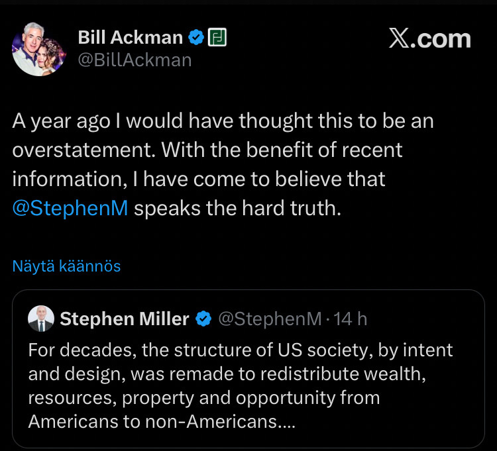Image resolution: width=497 pixels, height=451 pixels.
Task: Click the 14 h timestamp
Action: pos(351,319)
